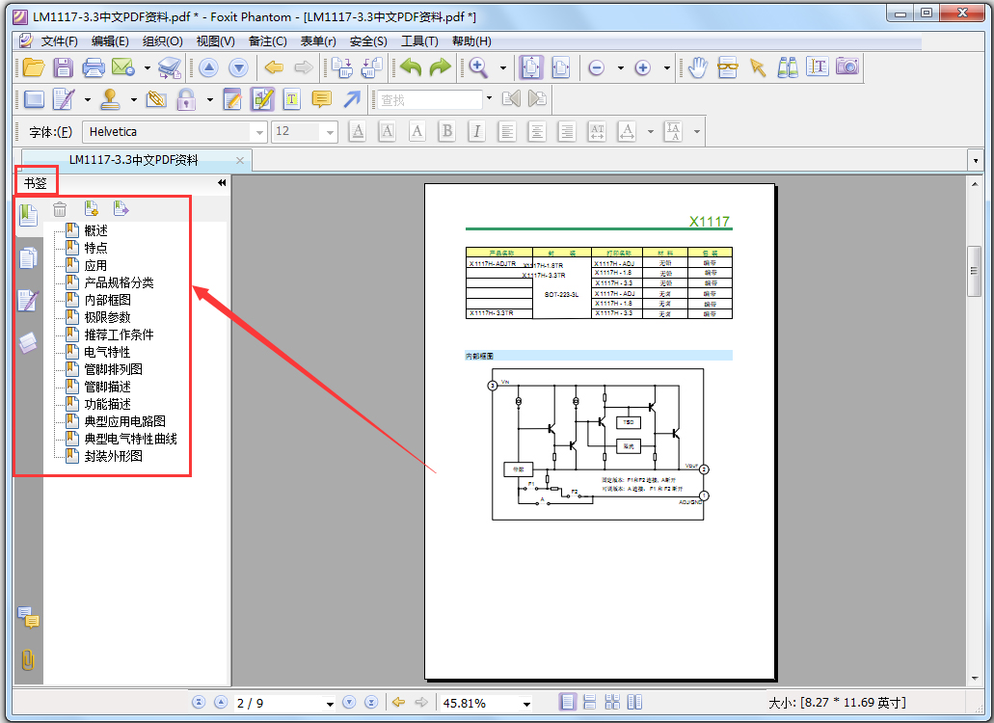This screenshot has height=723, width=994.
Task: Open the 视图(V) menu
Action: (x=216, y=41)
